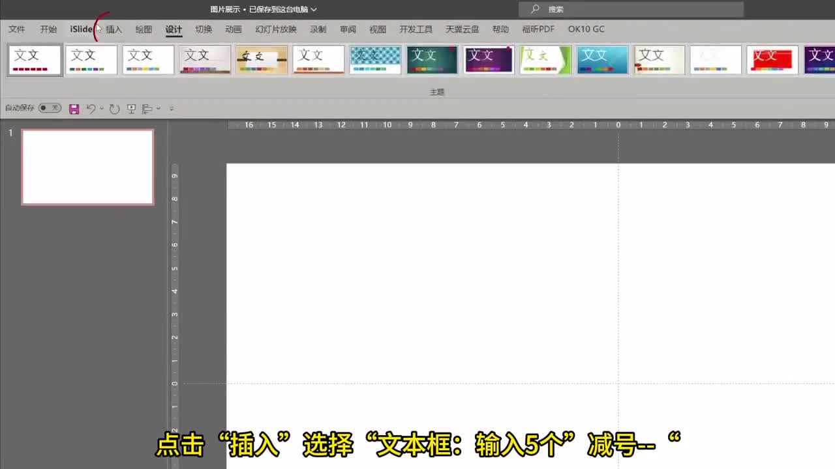Open the Undo dropdown arrow
The image size is (835, 469).
[x=100, y=108]
